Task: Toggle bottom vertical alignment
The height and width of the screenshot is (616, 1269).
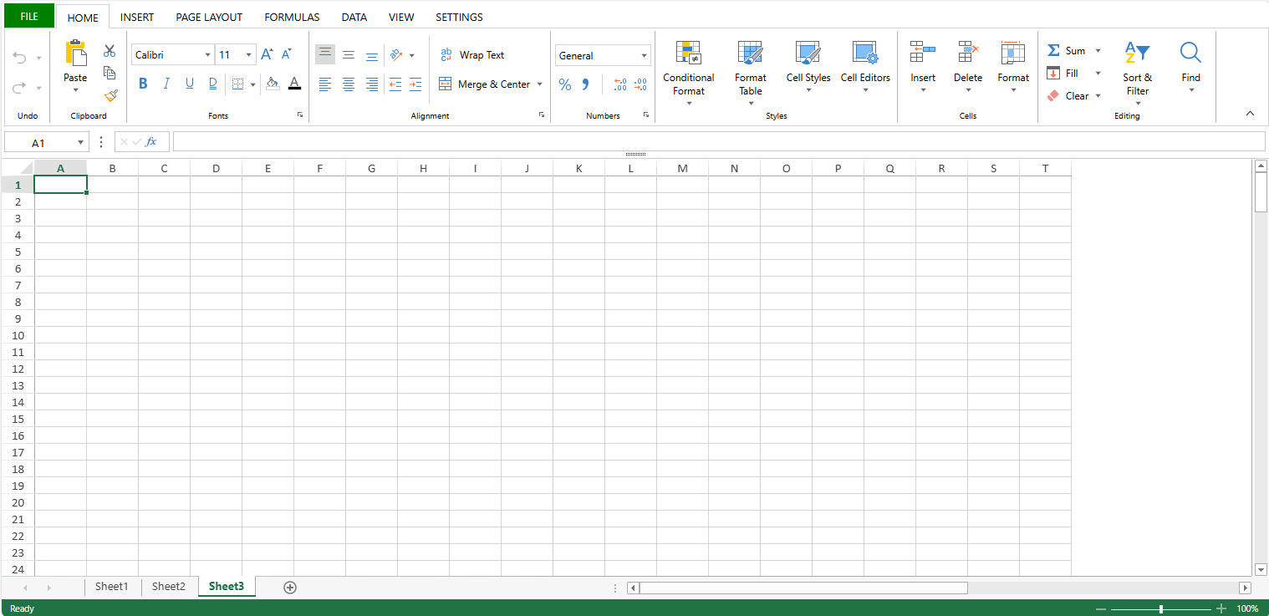Action: [x=372, y=55]
